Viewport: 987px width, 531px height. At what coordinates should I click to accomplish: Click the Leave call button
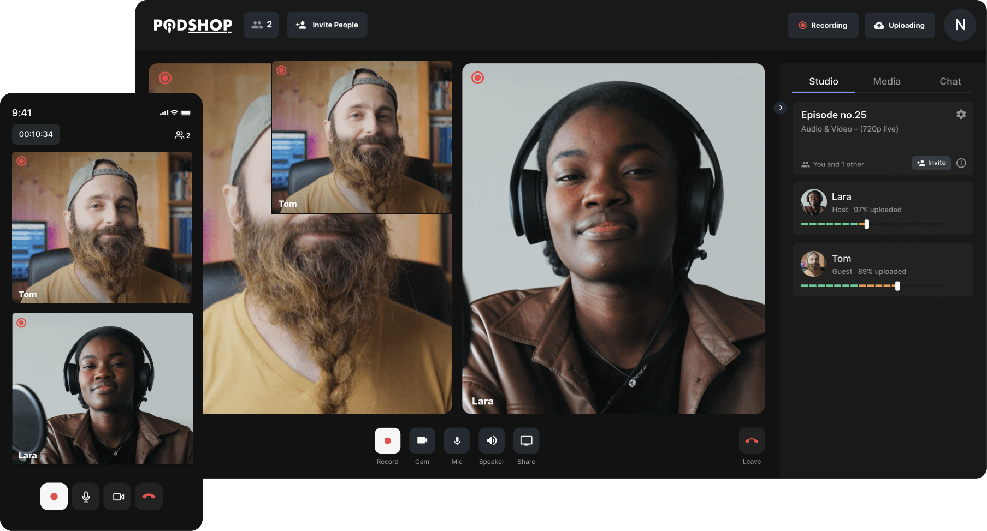point(752,440)
